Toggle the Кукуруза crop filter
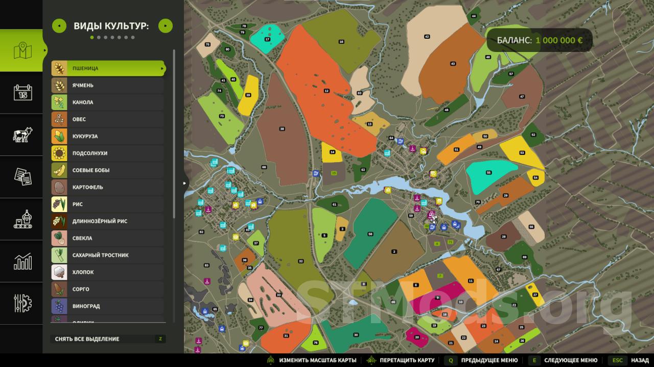The height and width of the screenshot is (367, 654). (x=107, y=136)
